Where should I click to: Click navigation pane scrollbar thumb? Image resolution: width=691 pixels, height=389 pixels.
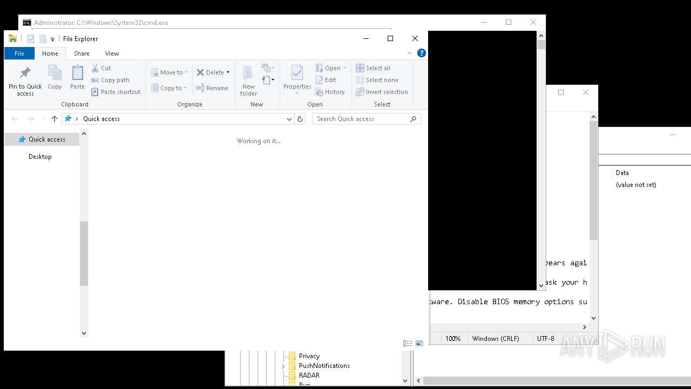point(84,253)
